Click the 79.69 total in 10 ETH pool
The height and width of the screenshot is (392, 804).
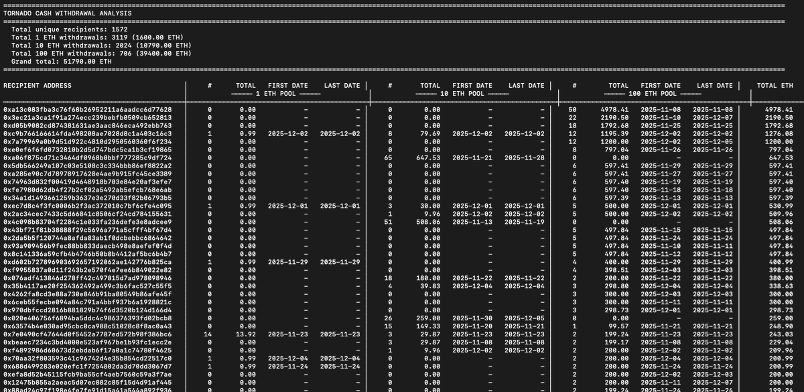click(x=430, y=134)
